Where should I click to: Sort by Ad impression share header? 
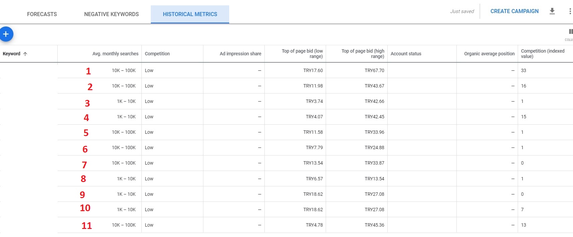[x=240, y=54]
